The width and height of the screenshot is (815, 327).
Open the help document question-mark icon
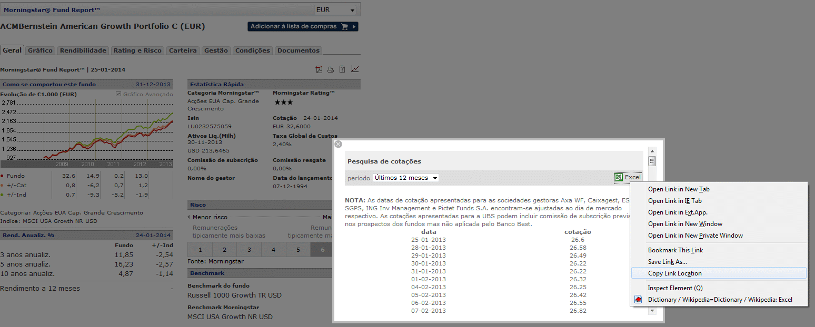(342, 69)
